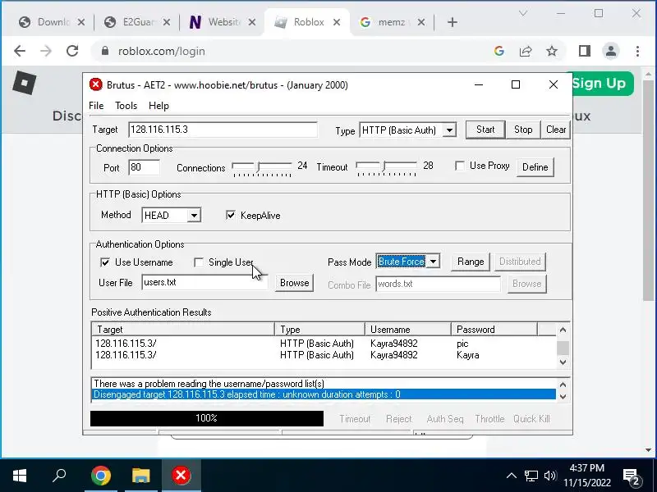
Task: Open the Chrome three-dot menu
Action: [x=637, y=51]
